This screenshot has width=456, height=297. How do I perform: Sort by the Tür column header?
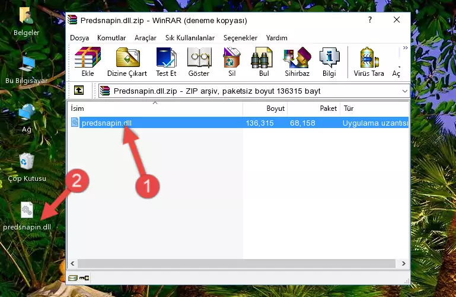375,108
